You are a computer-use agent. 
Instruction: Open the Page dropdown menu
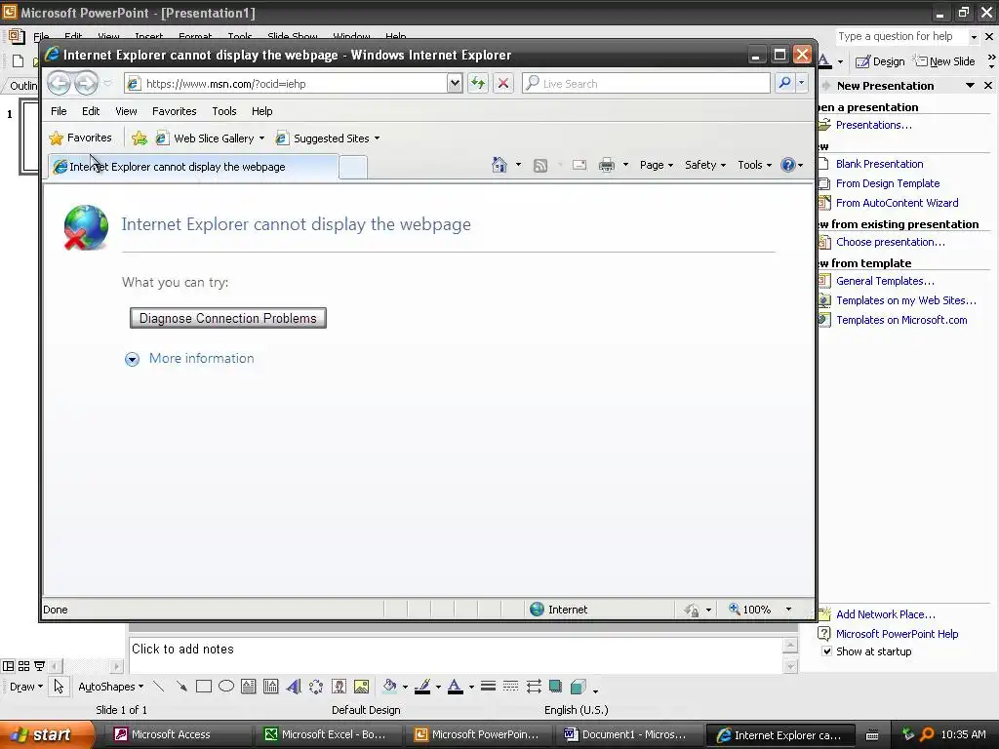[x=657, y=165]
